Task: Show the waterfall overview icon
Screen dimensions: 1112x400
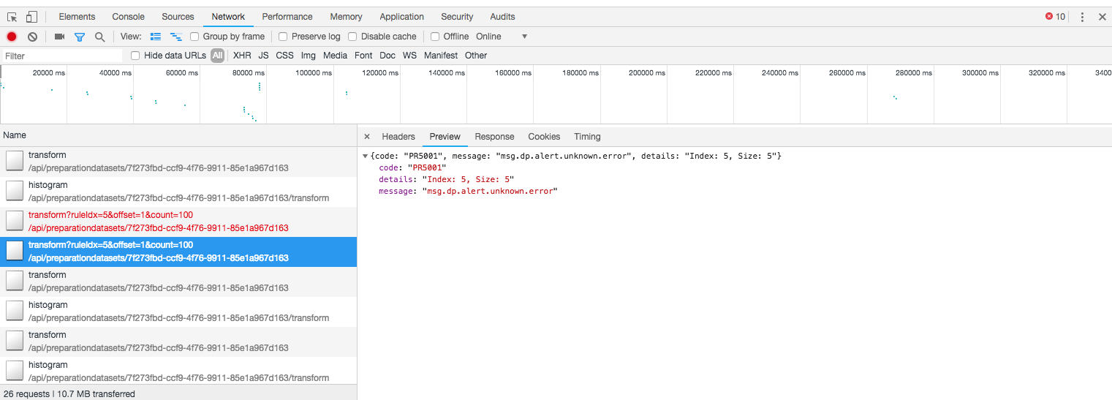Action: point(175,37)
